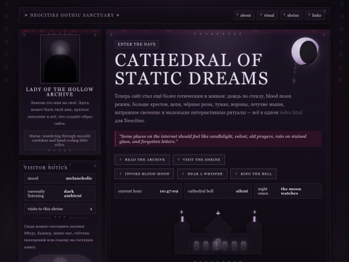Go to the shrine nav item
This screenshot has height=262, width=349.
click(291, 16)
